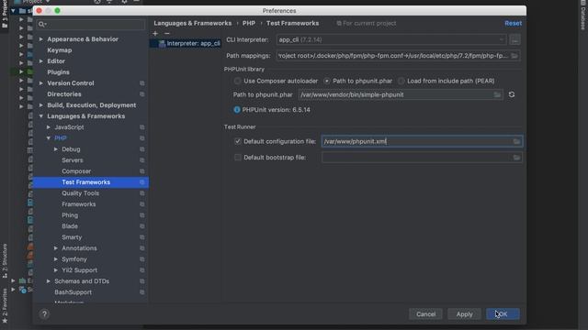
Task: Refresh the PHPUnit version
Action: 512,94
